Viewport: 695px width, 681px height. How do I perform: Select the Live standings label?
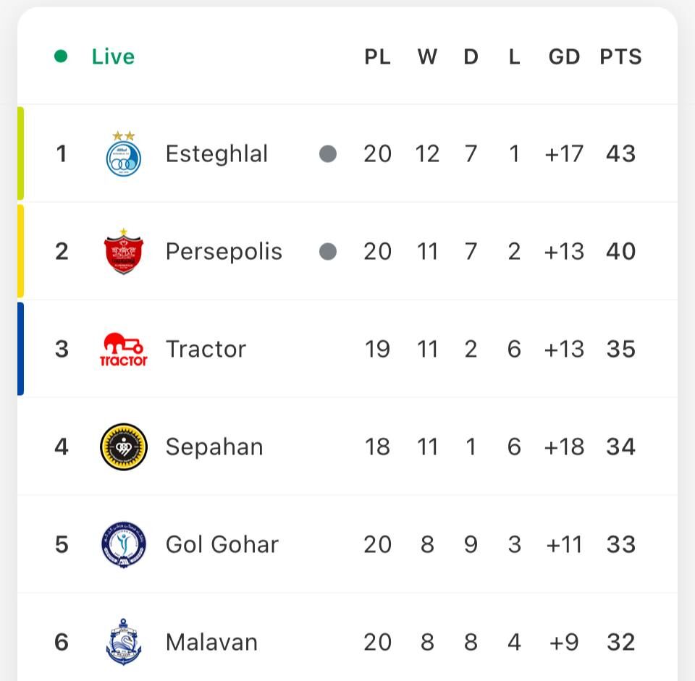point(113,56)
